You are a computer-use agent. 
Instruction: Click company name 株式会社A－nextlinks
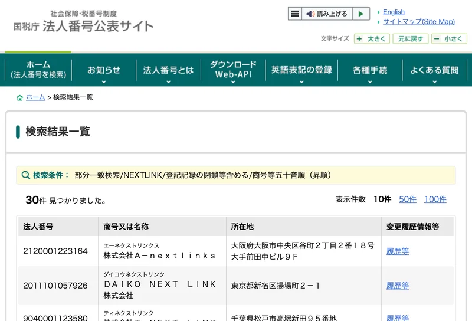(159, 256)
